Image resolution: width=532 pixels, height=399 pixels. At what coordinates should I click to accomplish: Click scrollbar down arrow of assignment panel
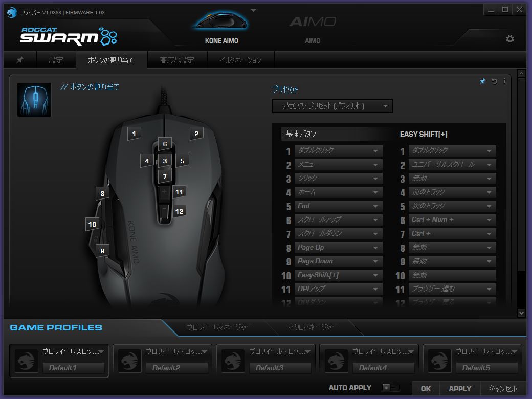pyautogui.click(x=521, y=313)
